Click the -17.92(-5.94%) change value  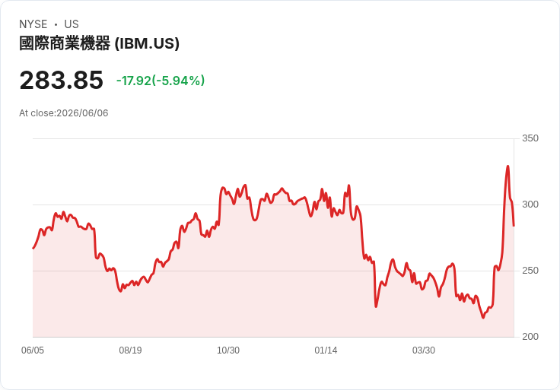tap(161, 81)
